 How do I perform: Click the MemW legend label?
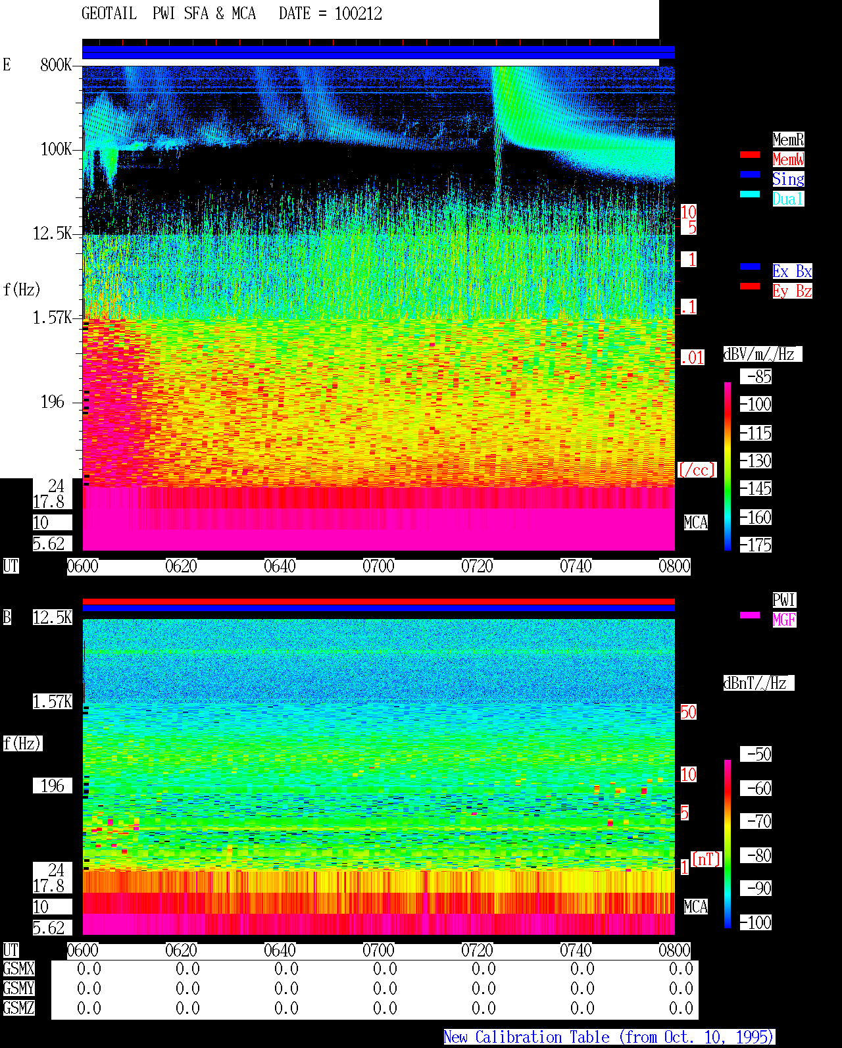(788, 159)
